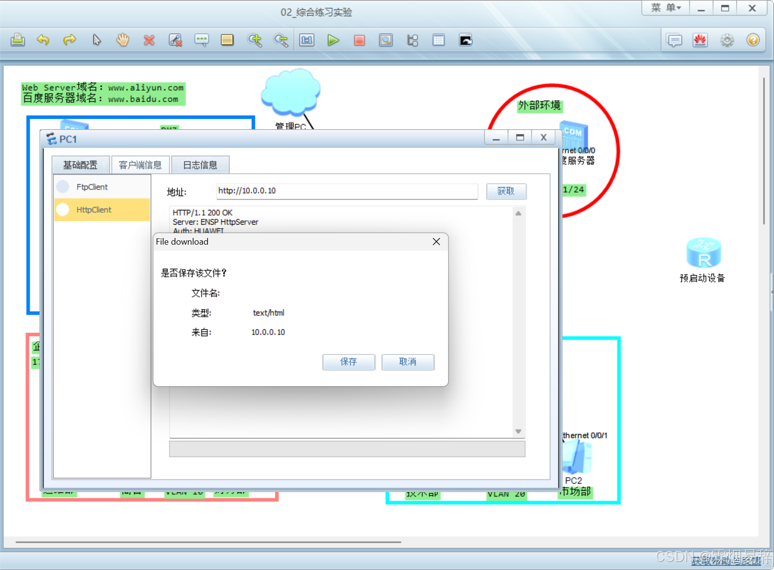Click the www.baidu.com domain note
This screenshot has height=570, width=774.
point(143,99)
